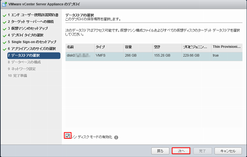247x157 pixels.
Task: Sort datastores by 名前 column header
Action: 79,47
